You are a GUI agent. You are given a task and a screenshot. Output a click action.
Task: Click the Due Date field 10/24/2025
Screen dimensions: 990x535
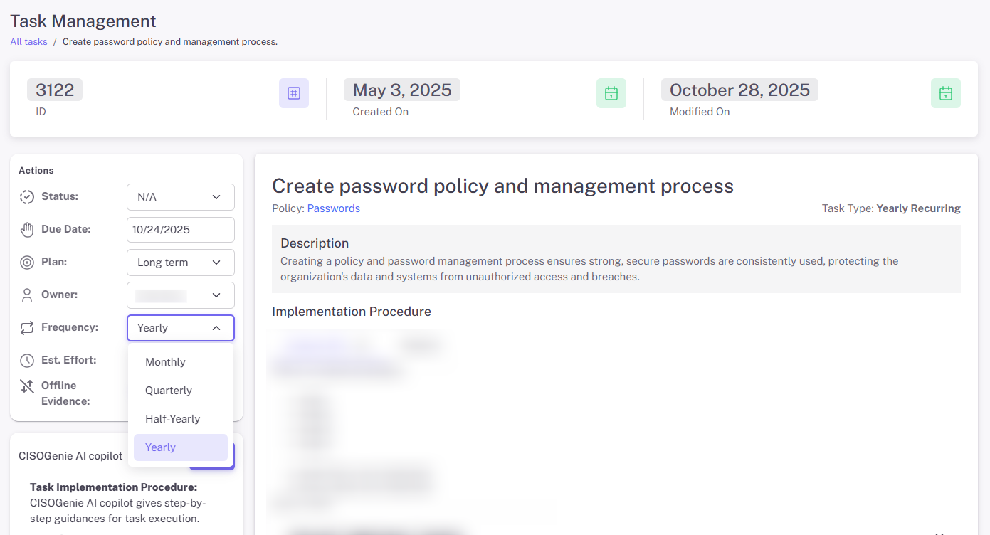pos(180,230)
